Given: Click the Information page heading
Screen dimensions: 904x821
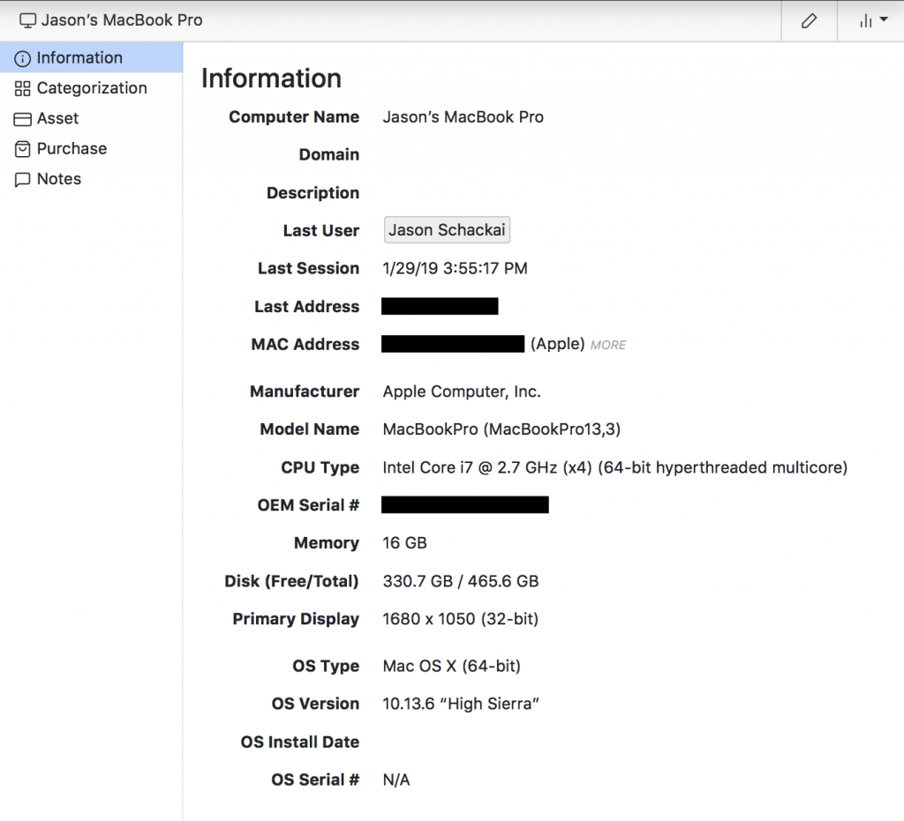Looking at the screenshot, I should tap(271, 78).
